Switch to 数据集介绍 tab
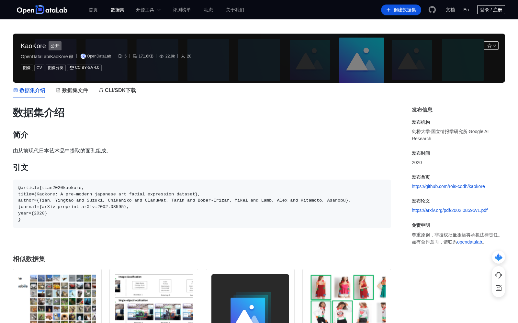The width and height of the screenshot is (518, 323). (29, 90)
